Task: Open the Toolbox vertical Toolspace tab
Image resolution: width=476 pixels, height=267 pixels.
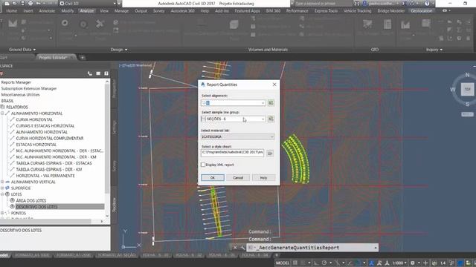Action: (x=114, y=205)
